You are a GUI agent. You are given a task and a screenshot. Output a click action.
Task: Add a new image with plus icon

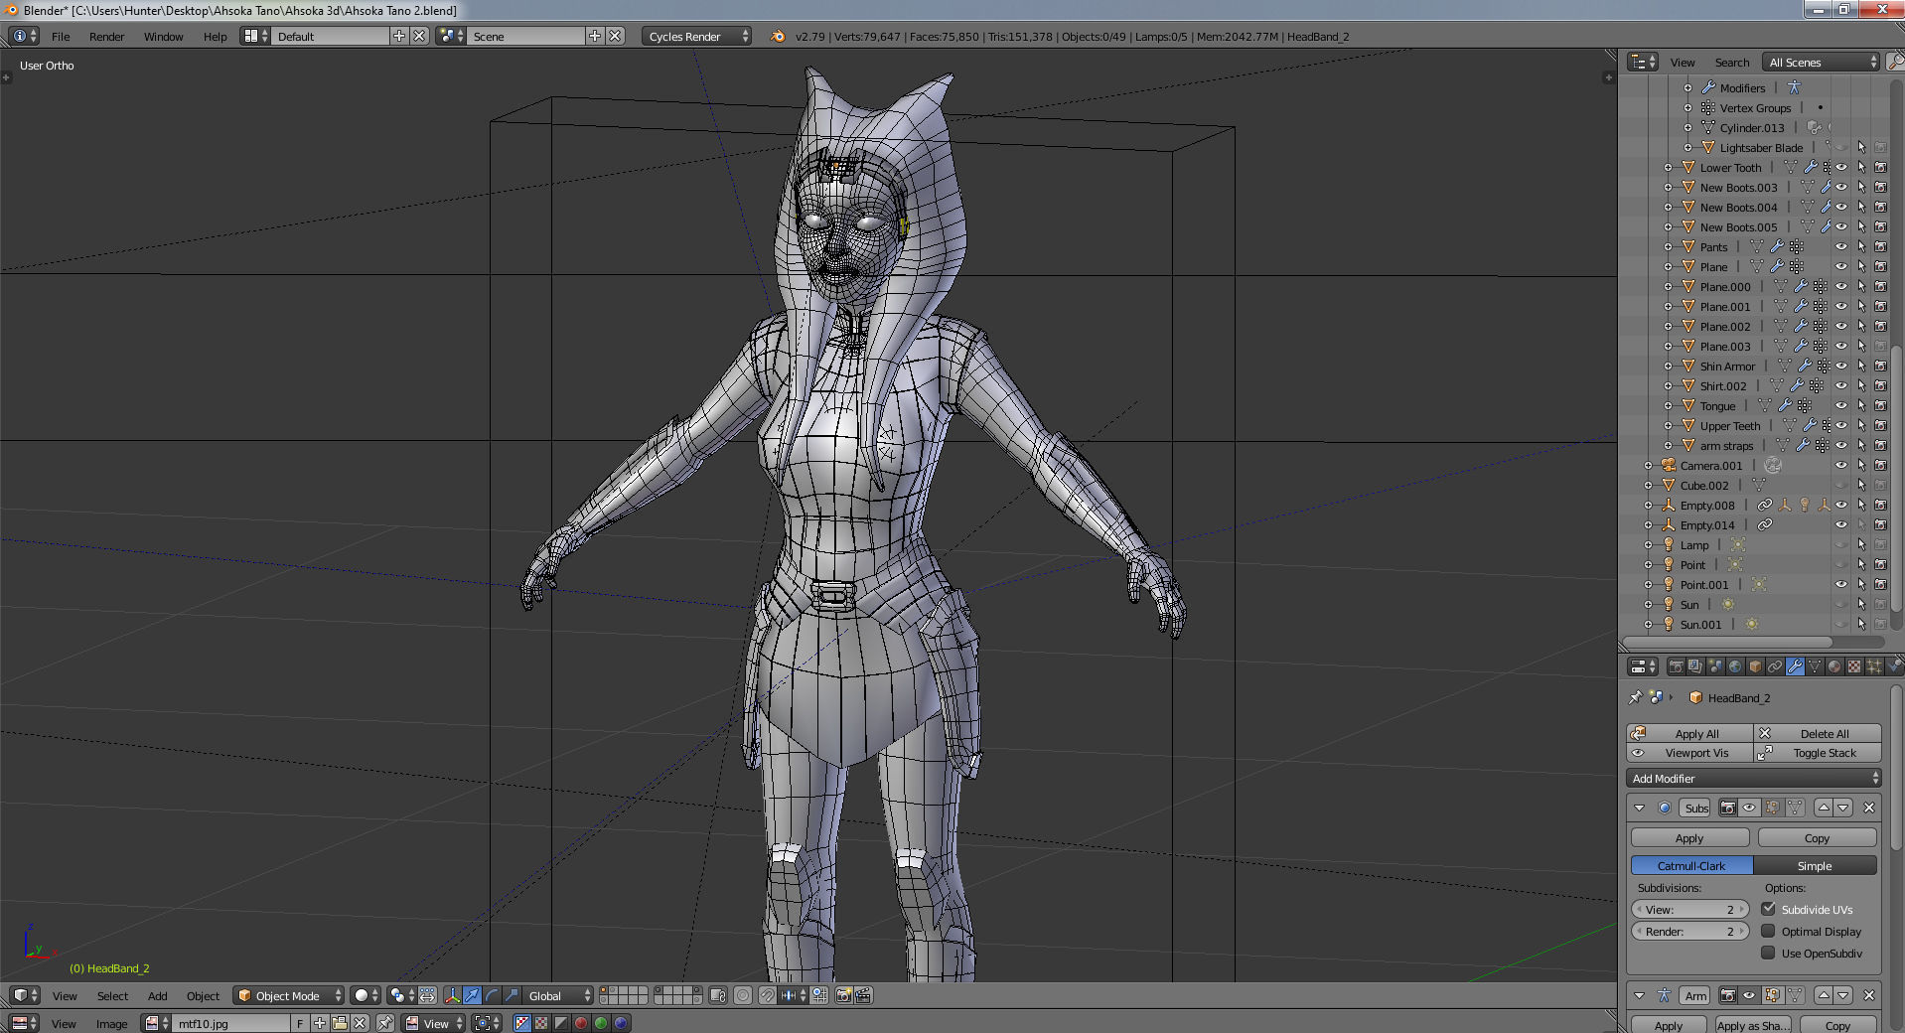(x=320, y=1023)
